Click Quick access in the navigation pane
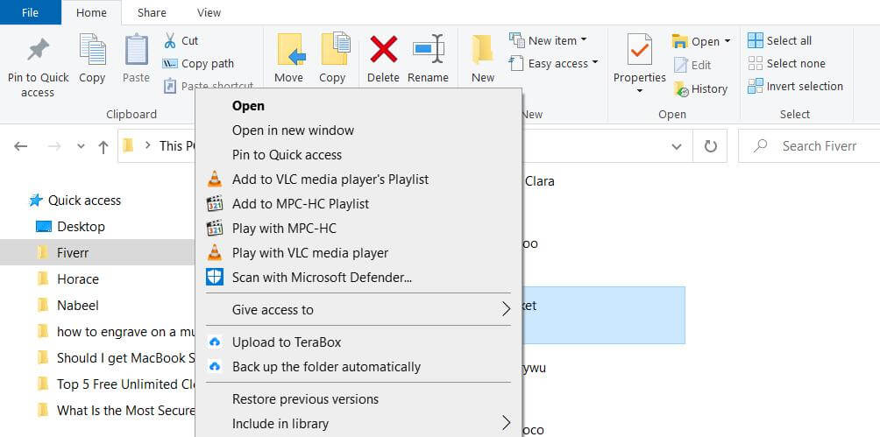The height and width of the screenshot is (437, 880). tap(84, 201)
